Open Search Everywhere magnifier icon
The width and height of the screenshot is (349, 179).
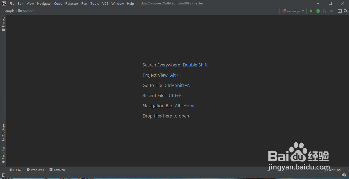coord(346,11)
